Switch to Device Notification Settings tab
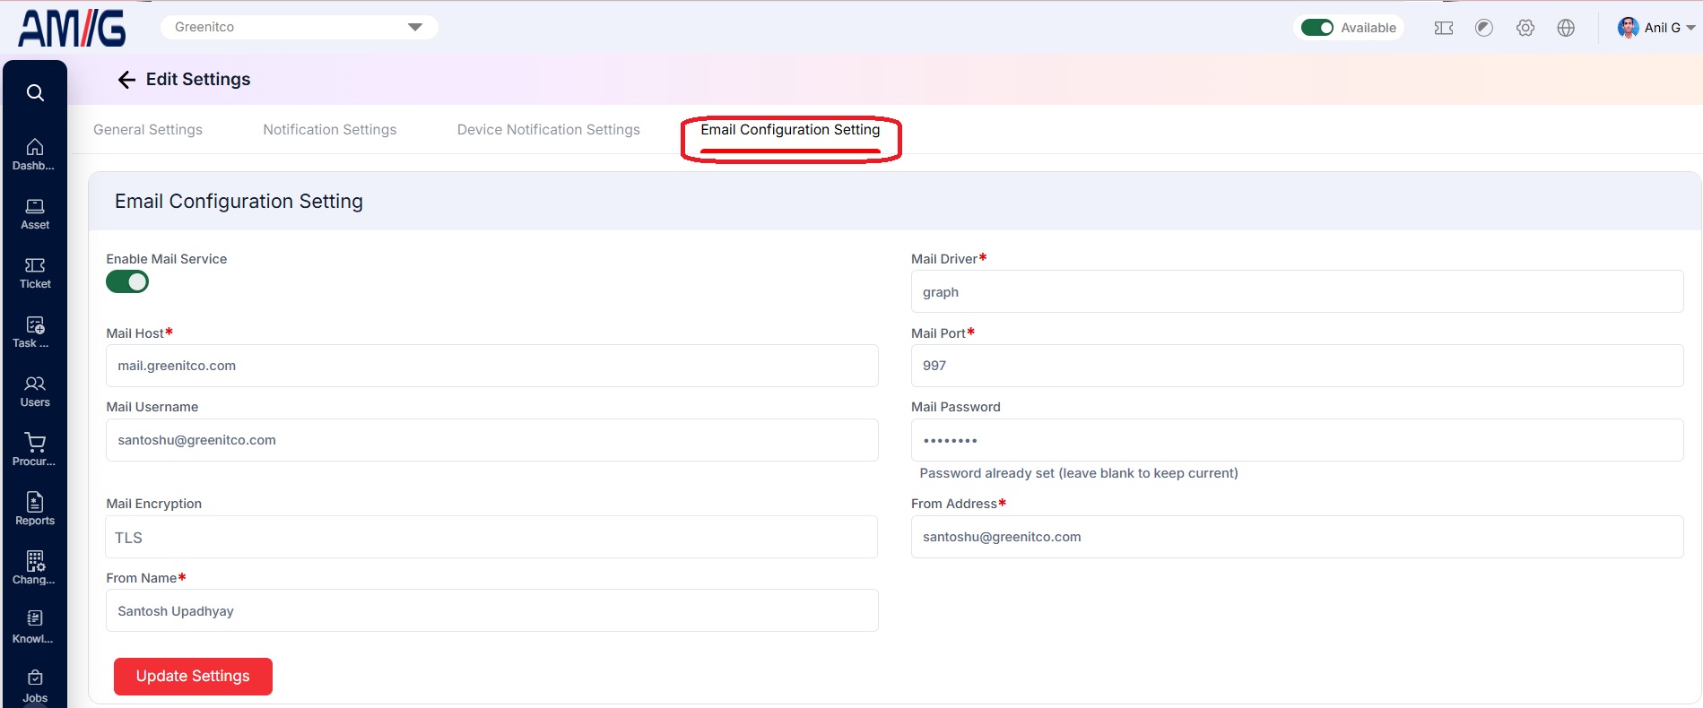The height and width of the screenshot is (708, 1703). click(x=549, y=130)
